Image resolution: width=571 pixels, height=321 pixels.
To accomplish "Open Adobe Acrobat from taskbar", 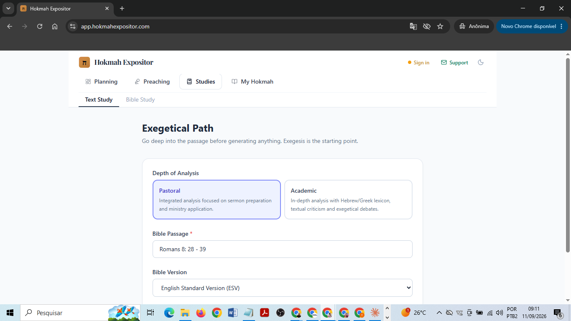I will coord(265,313).
